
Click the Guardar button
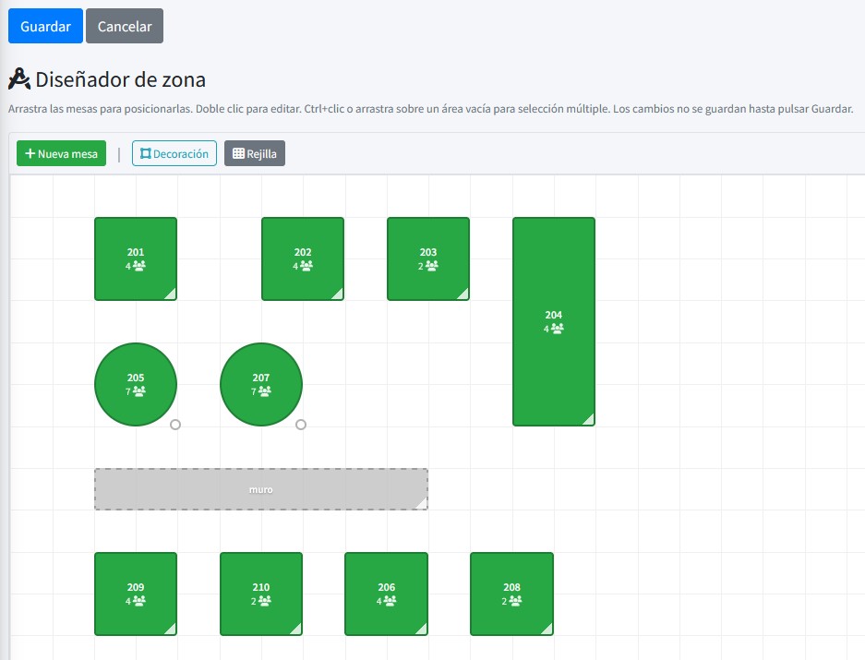tap(45, 27)
